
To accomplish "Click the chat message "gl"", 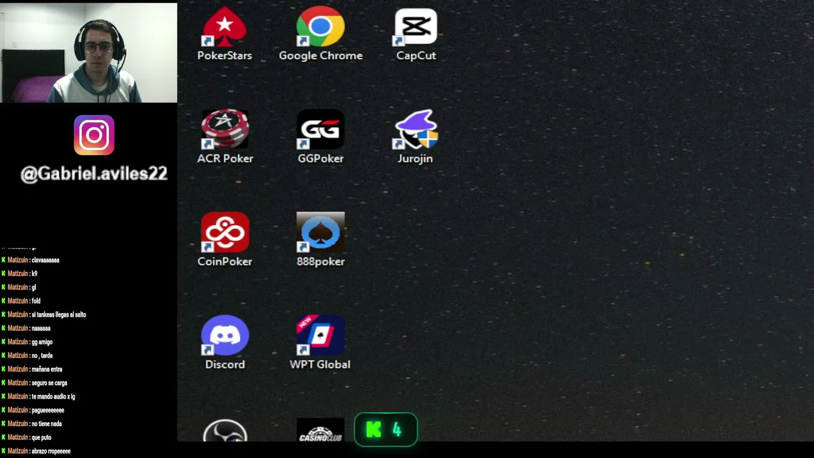I will (x=34, y=288).
